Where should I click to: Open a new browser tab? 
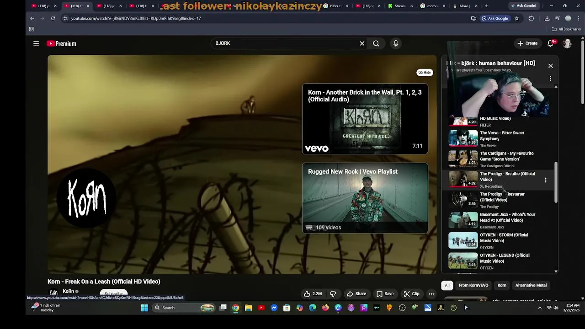click(487, 6)
